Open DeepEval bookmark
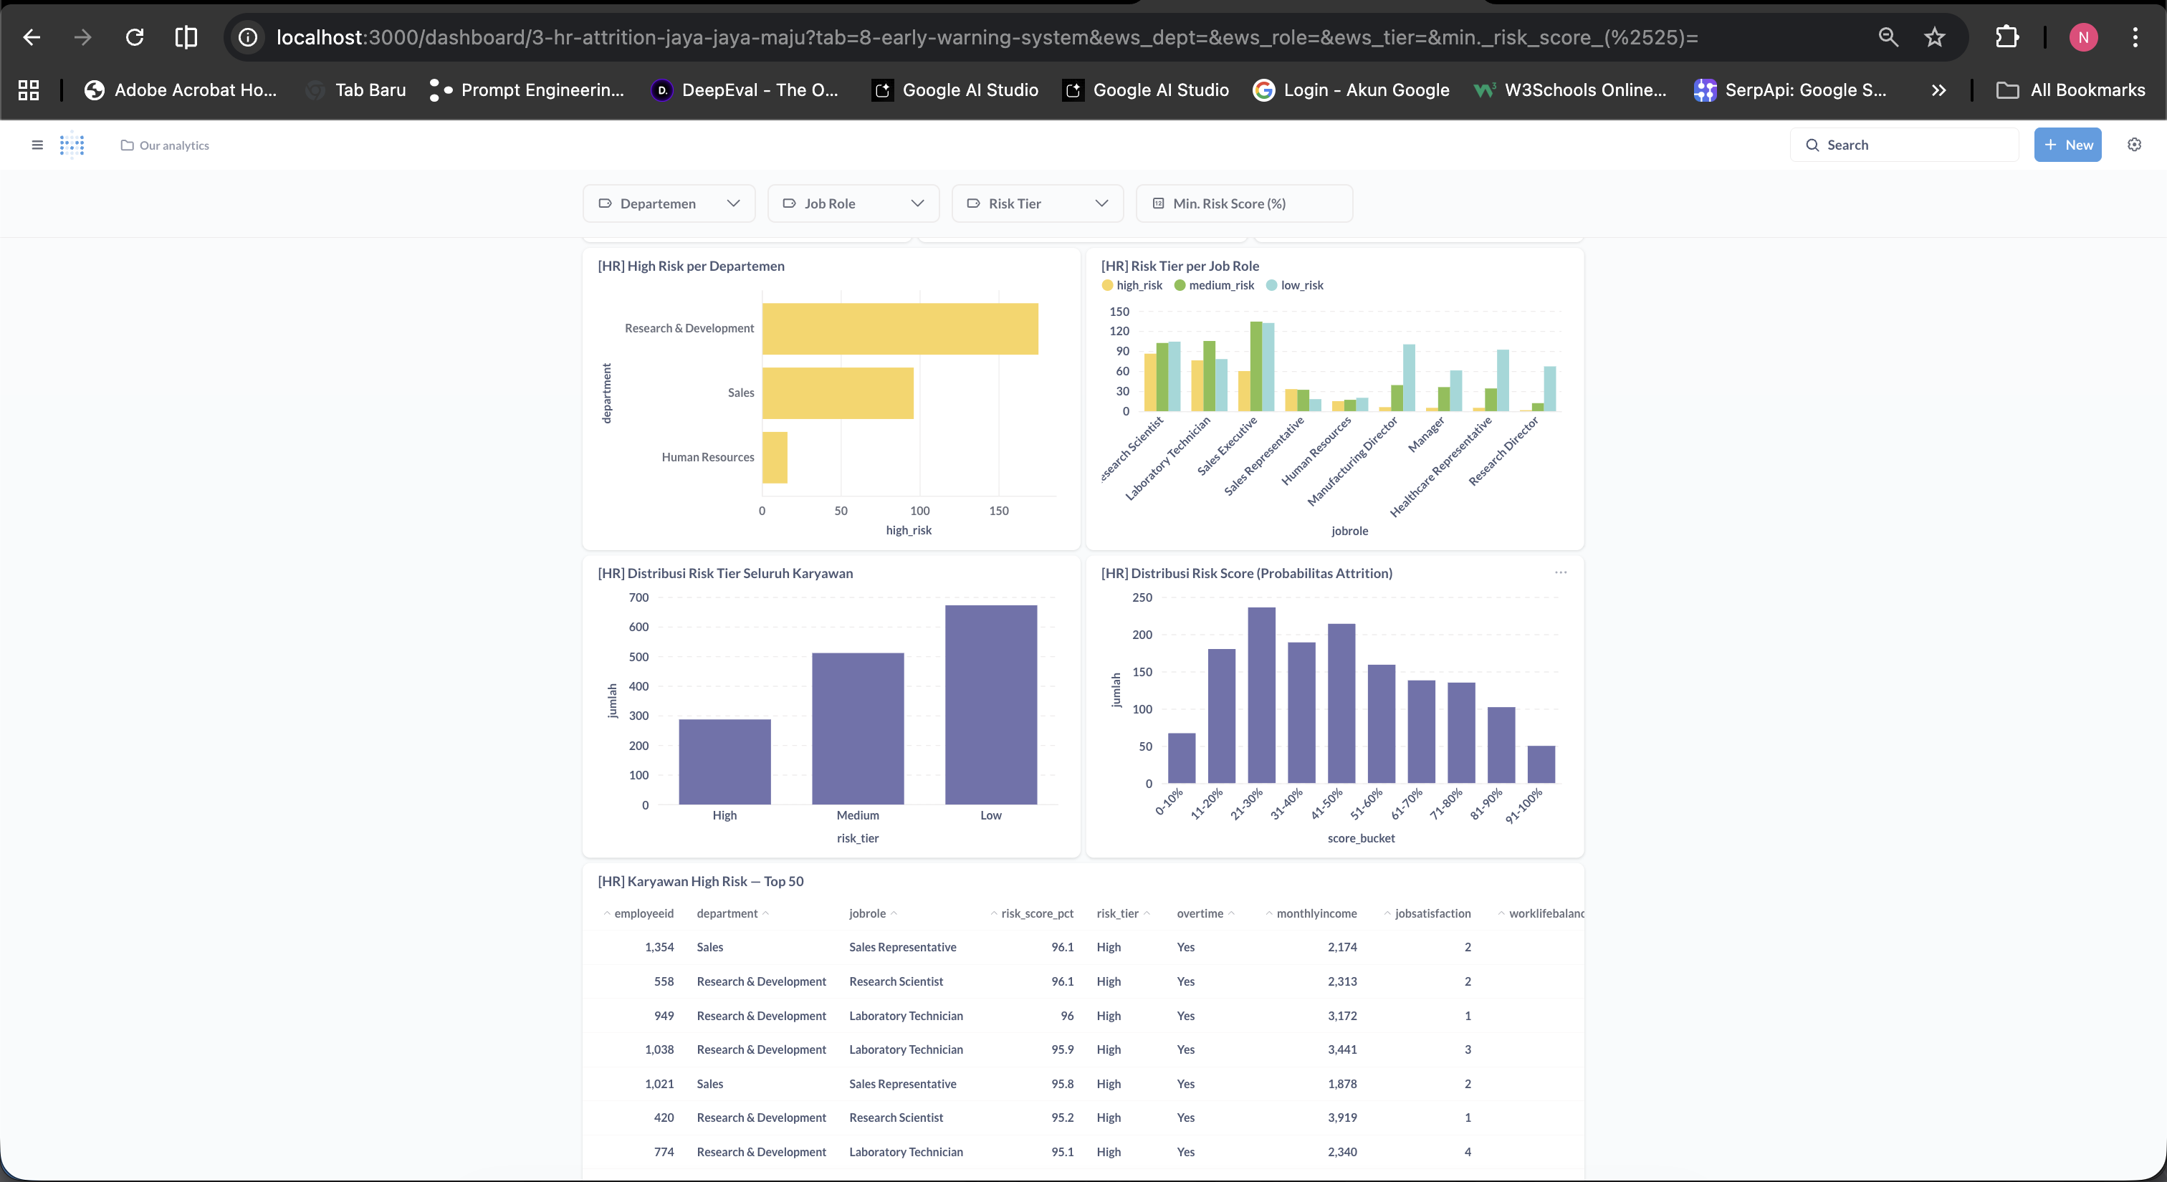This screenshot has width=2167, height=1182. [745, 90]
